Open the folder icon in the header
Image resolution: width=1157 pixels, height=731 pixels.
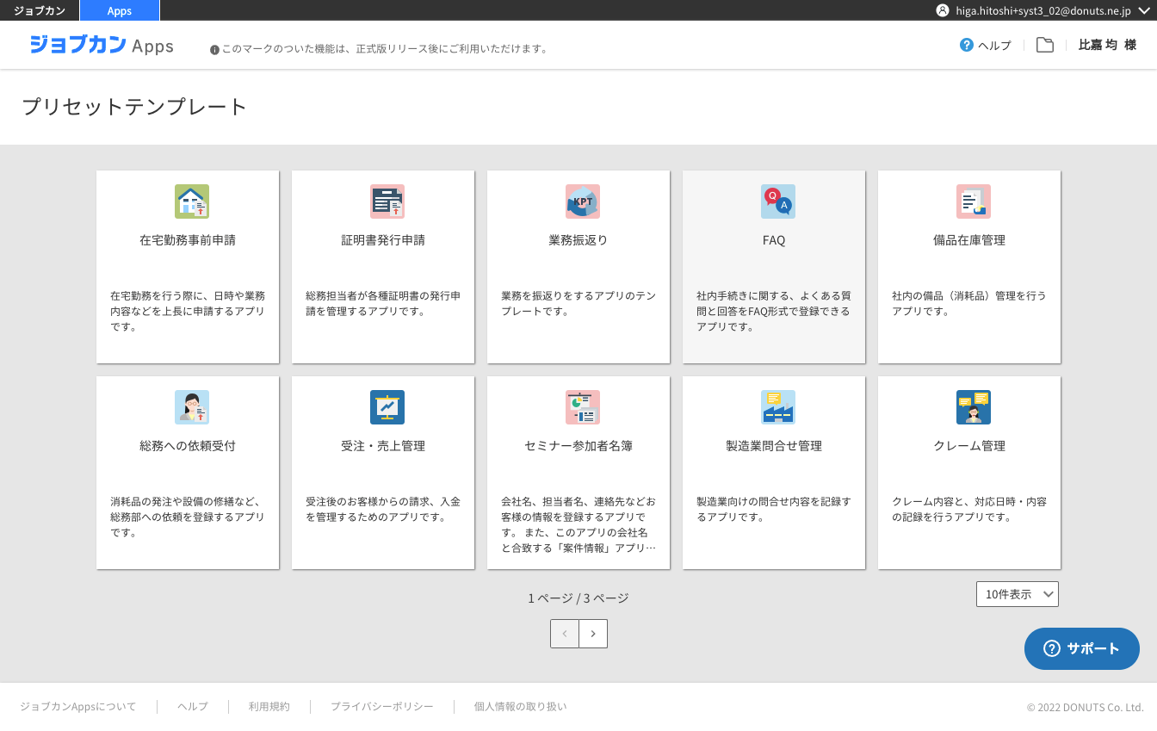pyautogui.click(x=1044, y=46)
